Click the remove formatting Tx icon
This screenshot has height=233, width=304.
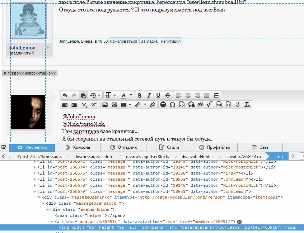(247, 105)
